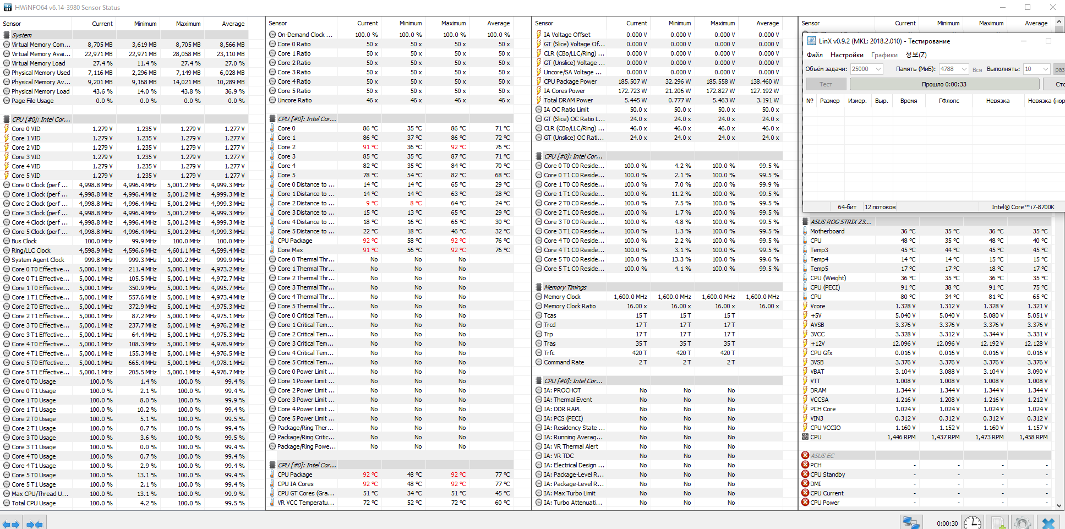Select the +12V voltage row
Screen dimensions: 1065x529
coord(925,343)
